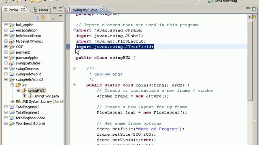Select swingCalculator project folder icon
Viewport: 259px width, 145px height.
click(12, 63)
